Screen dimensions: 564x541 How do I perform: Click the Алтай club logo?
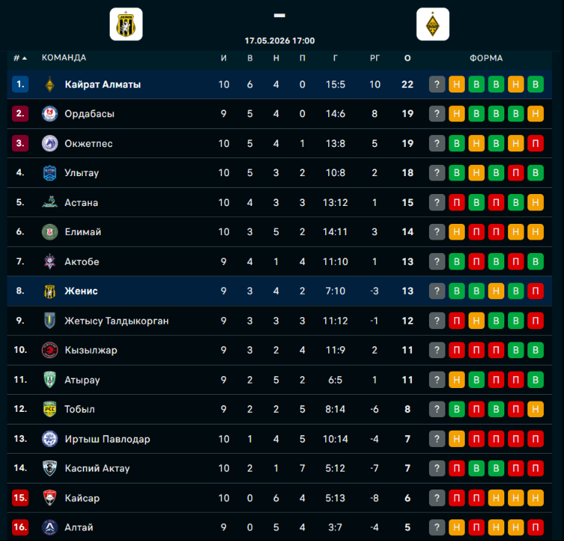pyautogui.click(x=50, y=528)
